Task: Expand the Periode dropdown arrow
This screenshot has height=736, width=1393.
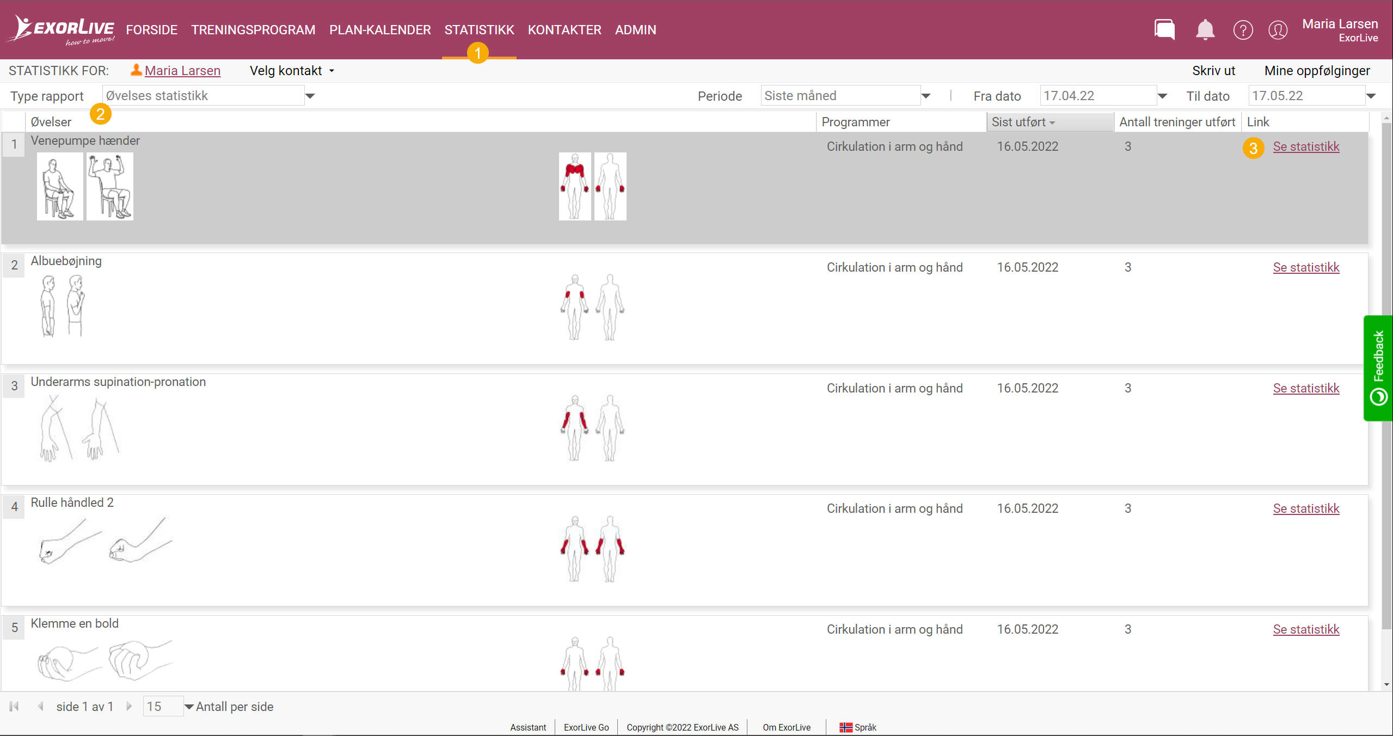Action: (x=925, y=96)
